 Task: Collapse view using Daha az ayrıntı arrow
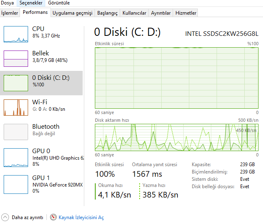pyautogui.click(x=5, y=217)
